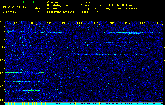Click the Maspro FM-3 antenna value
Screen dimensions: 165x105
(89, 12)
